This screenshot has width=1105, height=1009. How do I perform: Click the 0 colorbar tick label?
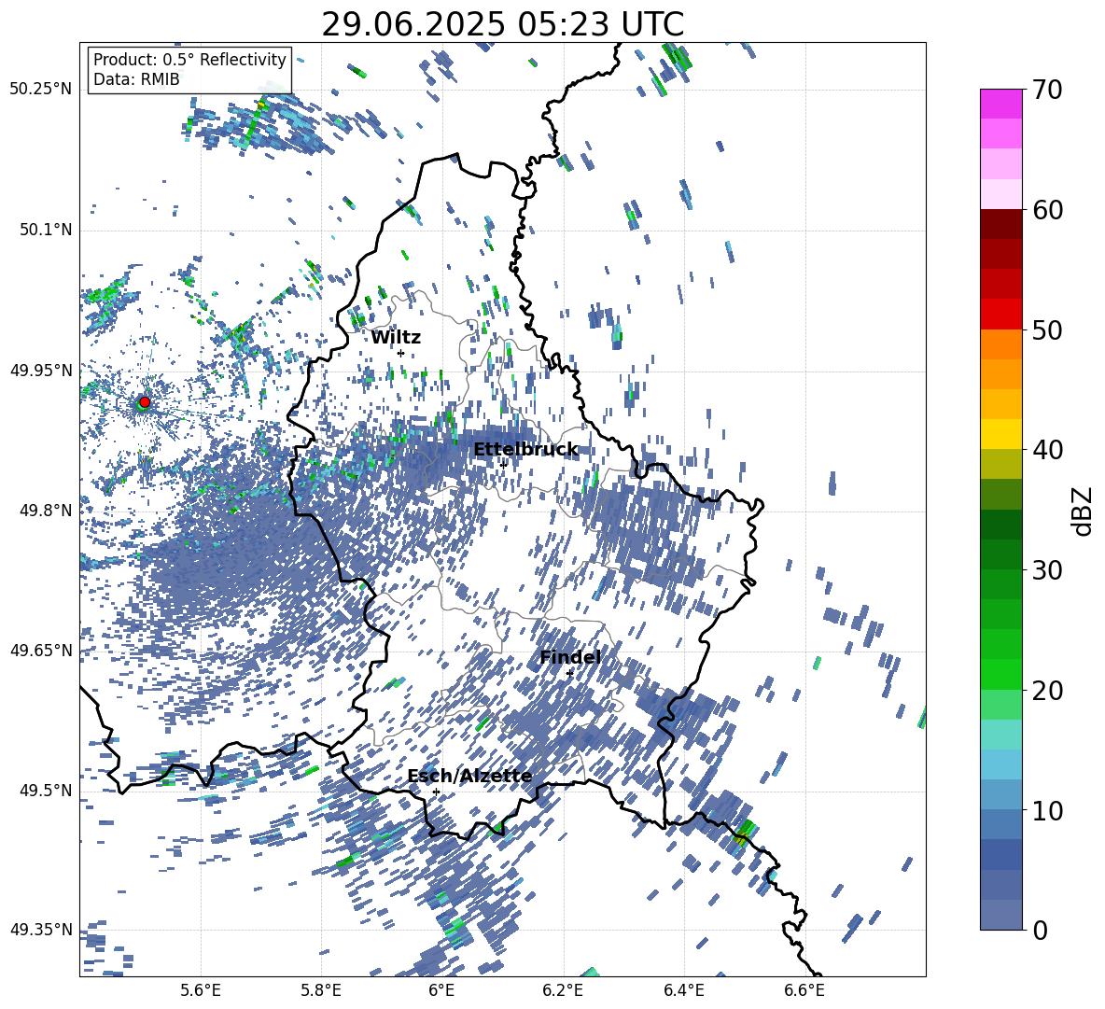(x=1040, y=930)
